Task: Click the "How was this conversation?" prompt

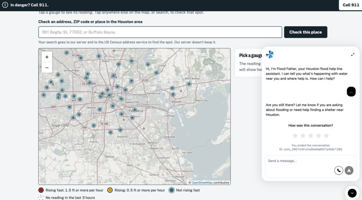Action: 310,125
